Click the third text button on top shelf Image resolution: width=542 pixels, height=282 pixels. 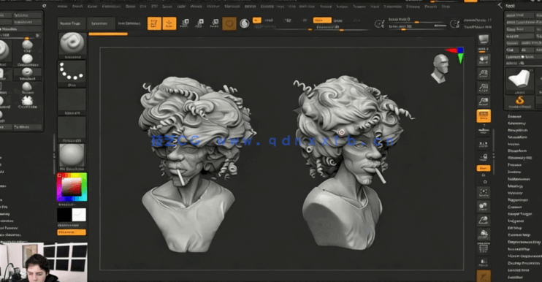pos(129,23)
